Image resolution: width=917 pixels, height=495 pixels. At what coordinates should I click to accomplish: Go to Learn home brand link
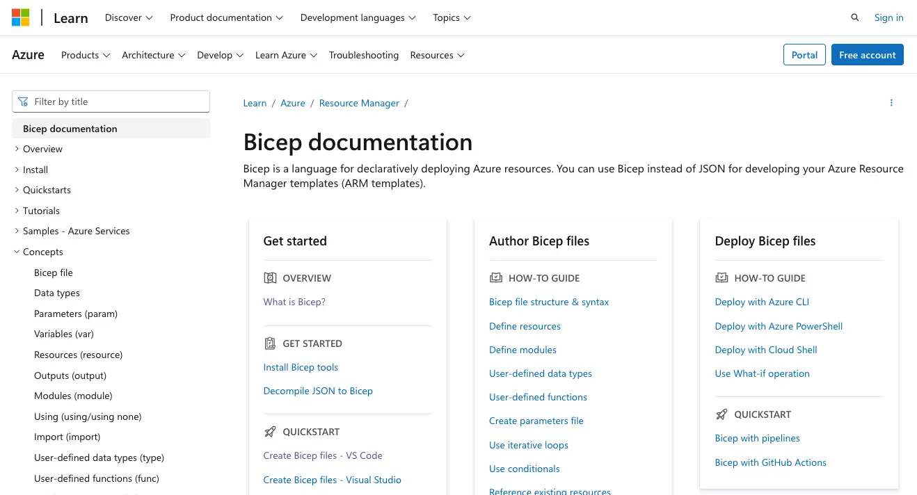click(x=71, y=18)
